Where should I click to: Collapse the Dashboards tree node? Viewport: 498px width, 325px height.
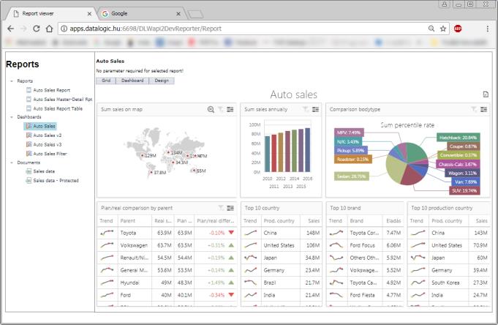[x=12, y=117]
